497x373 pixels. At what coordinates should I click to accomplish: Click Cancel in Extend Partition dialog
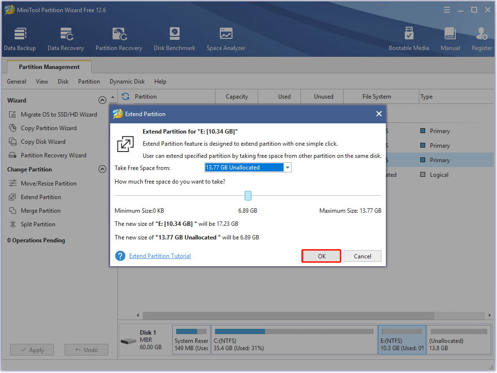[362, 256]
